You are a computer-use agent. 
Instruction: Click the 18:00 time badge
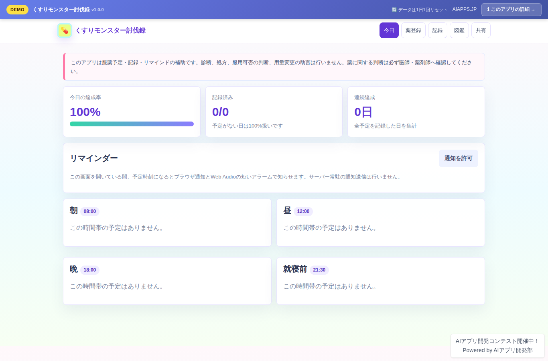coord(90,270)
